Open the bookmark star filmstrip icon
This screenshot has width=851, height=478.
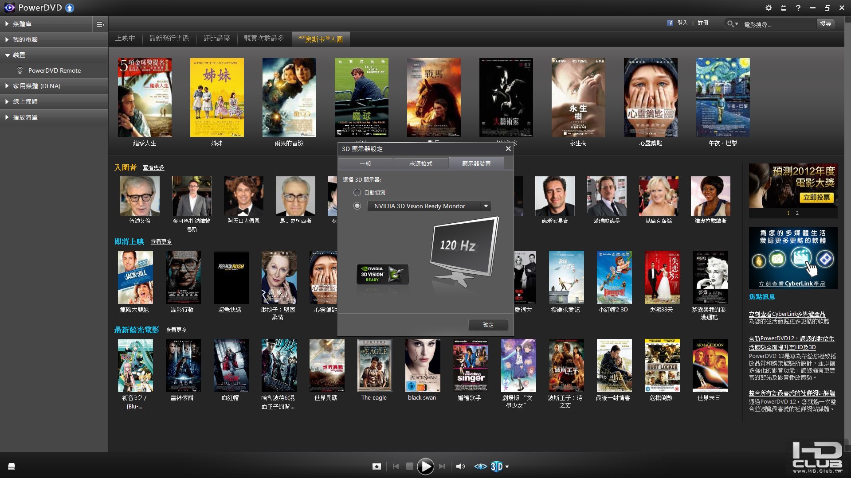point(376,466)
